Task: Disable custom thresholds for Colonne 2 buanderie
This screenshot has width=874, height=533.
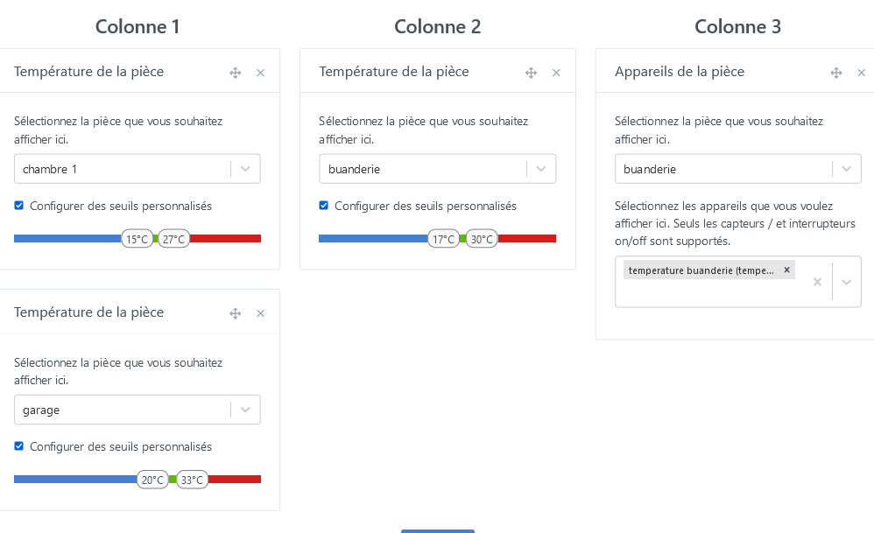Action: pyautogui.click(x=324, y=206)
